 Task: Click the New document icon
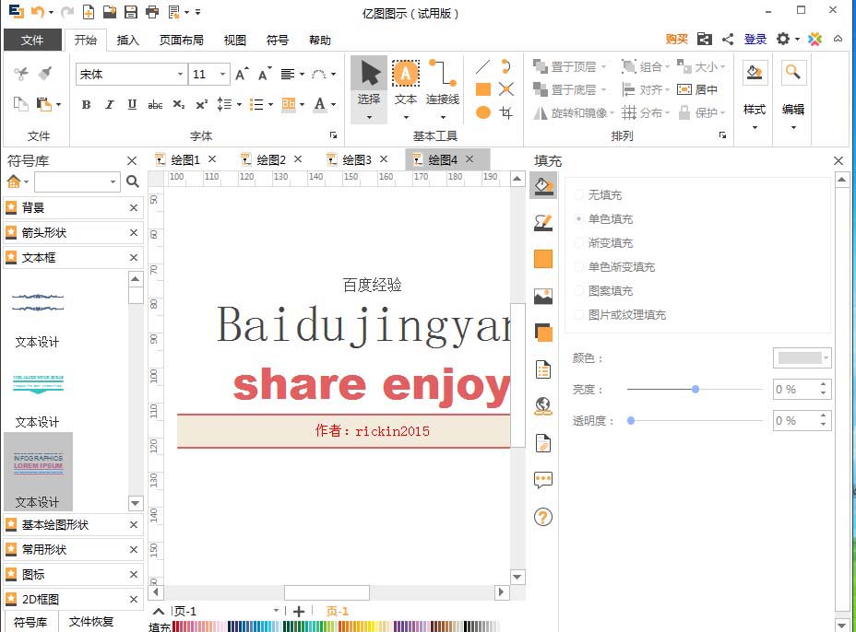pos(88,11)
